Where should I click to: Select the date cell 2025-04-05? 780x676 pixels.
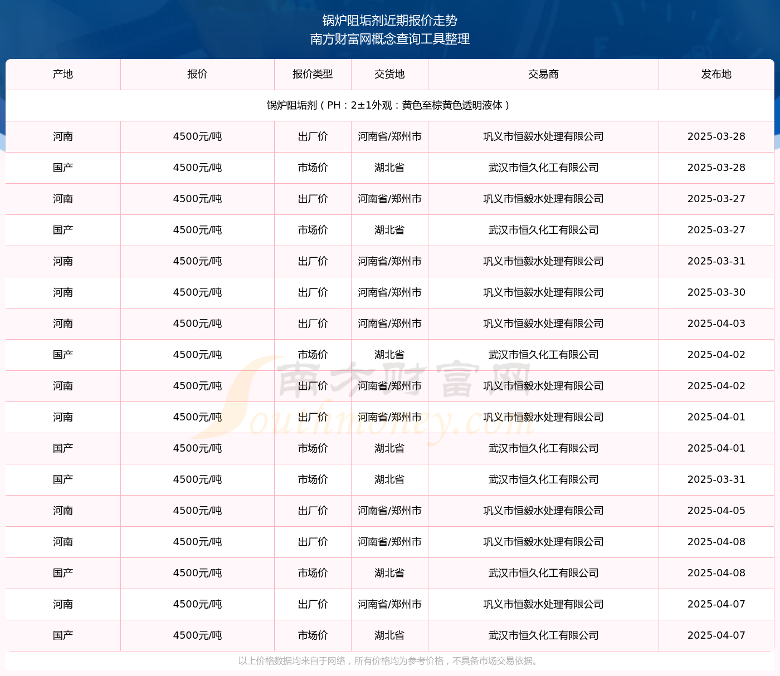point(716,511)
